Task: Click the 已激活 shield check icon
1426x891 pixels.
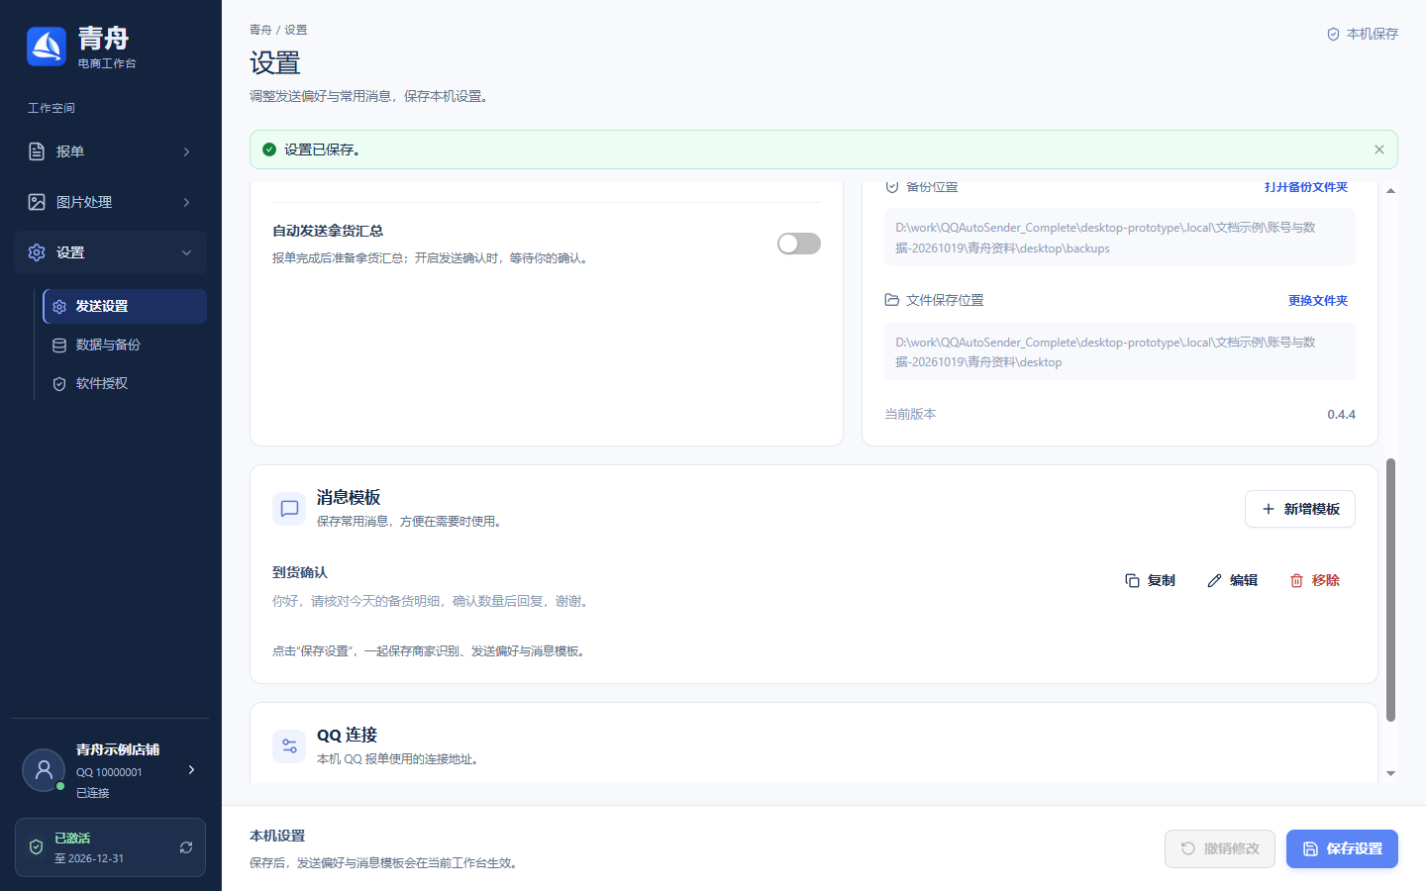Action: pos(36,847)
